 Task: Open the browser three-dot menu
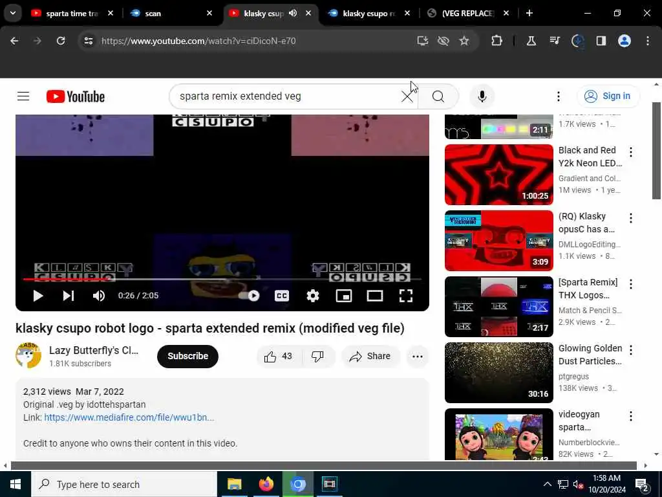(x=648, y=41)
